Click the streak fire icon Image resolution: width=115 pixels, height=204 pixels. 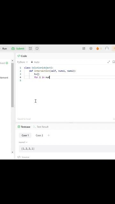[x=98, y=48]
